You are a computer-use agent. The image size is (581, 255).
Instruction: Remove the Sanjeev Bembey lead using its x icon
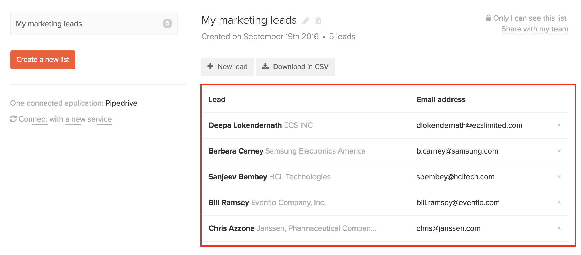click(559, 177)
